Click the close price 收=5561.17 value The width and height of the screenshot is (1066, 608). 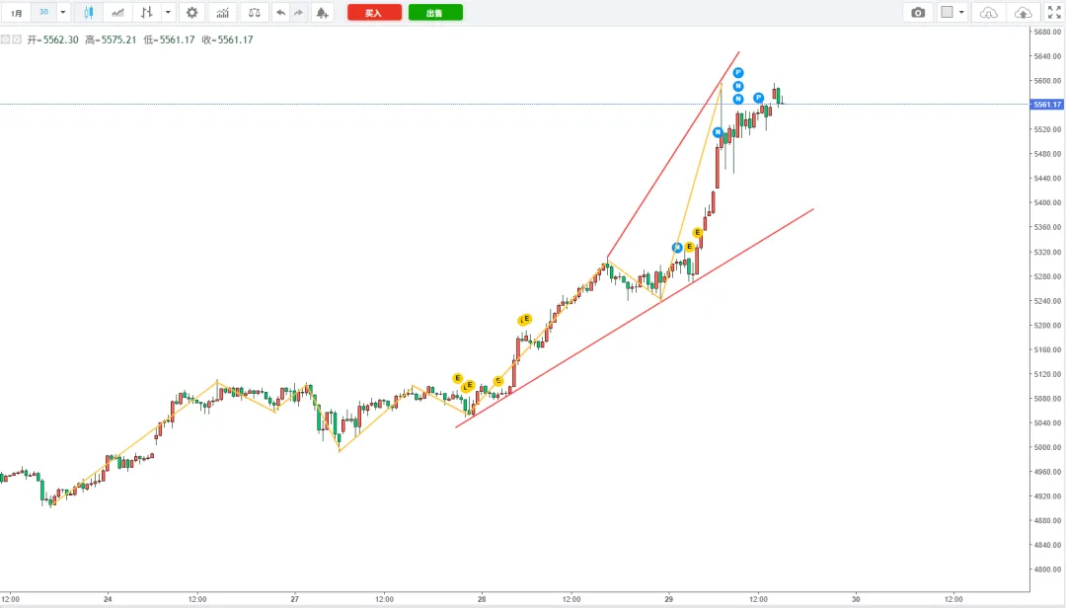227,39
